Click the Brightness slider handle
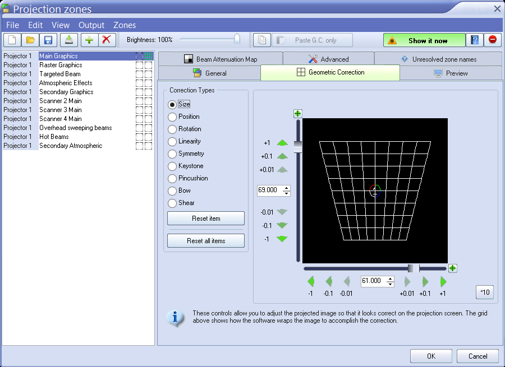 [x=237, y=39]
